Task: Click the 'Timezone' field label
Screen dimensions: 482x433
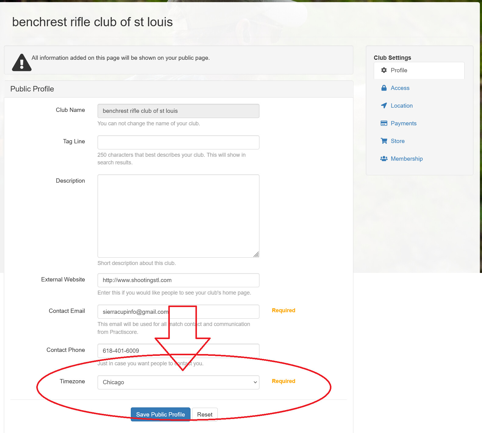Action: tap(72, 381)
